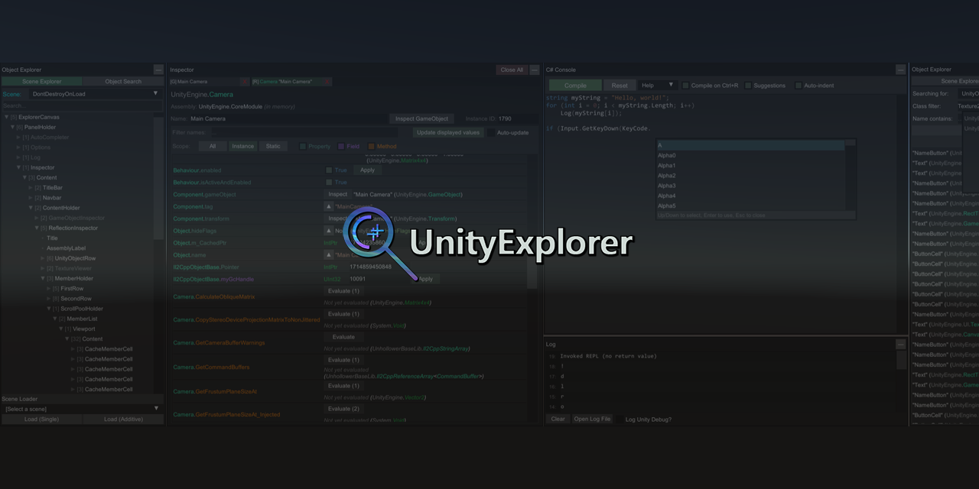Select the UnityObjectRow tree item
The height and width of the screenshot is (489, 979).
point(75,258)
